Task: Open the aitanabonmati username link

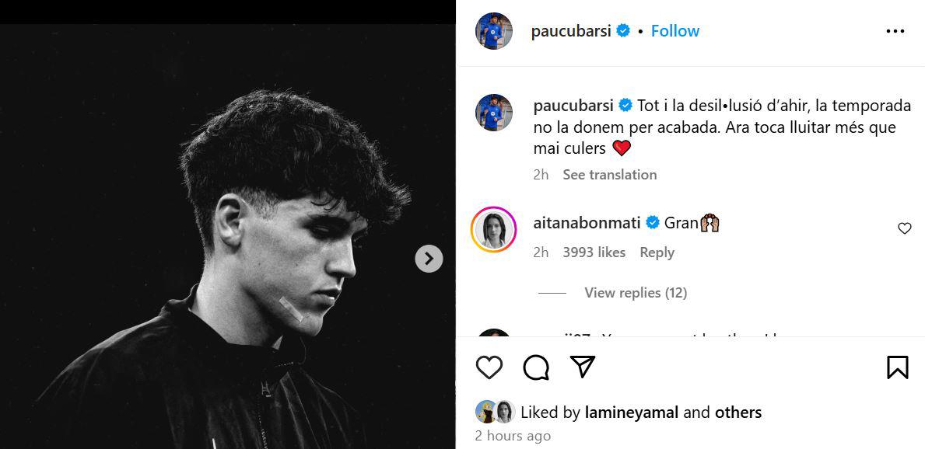Action: (x=587, y=223)
